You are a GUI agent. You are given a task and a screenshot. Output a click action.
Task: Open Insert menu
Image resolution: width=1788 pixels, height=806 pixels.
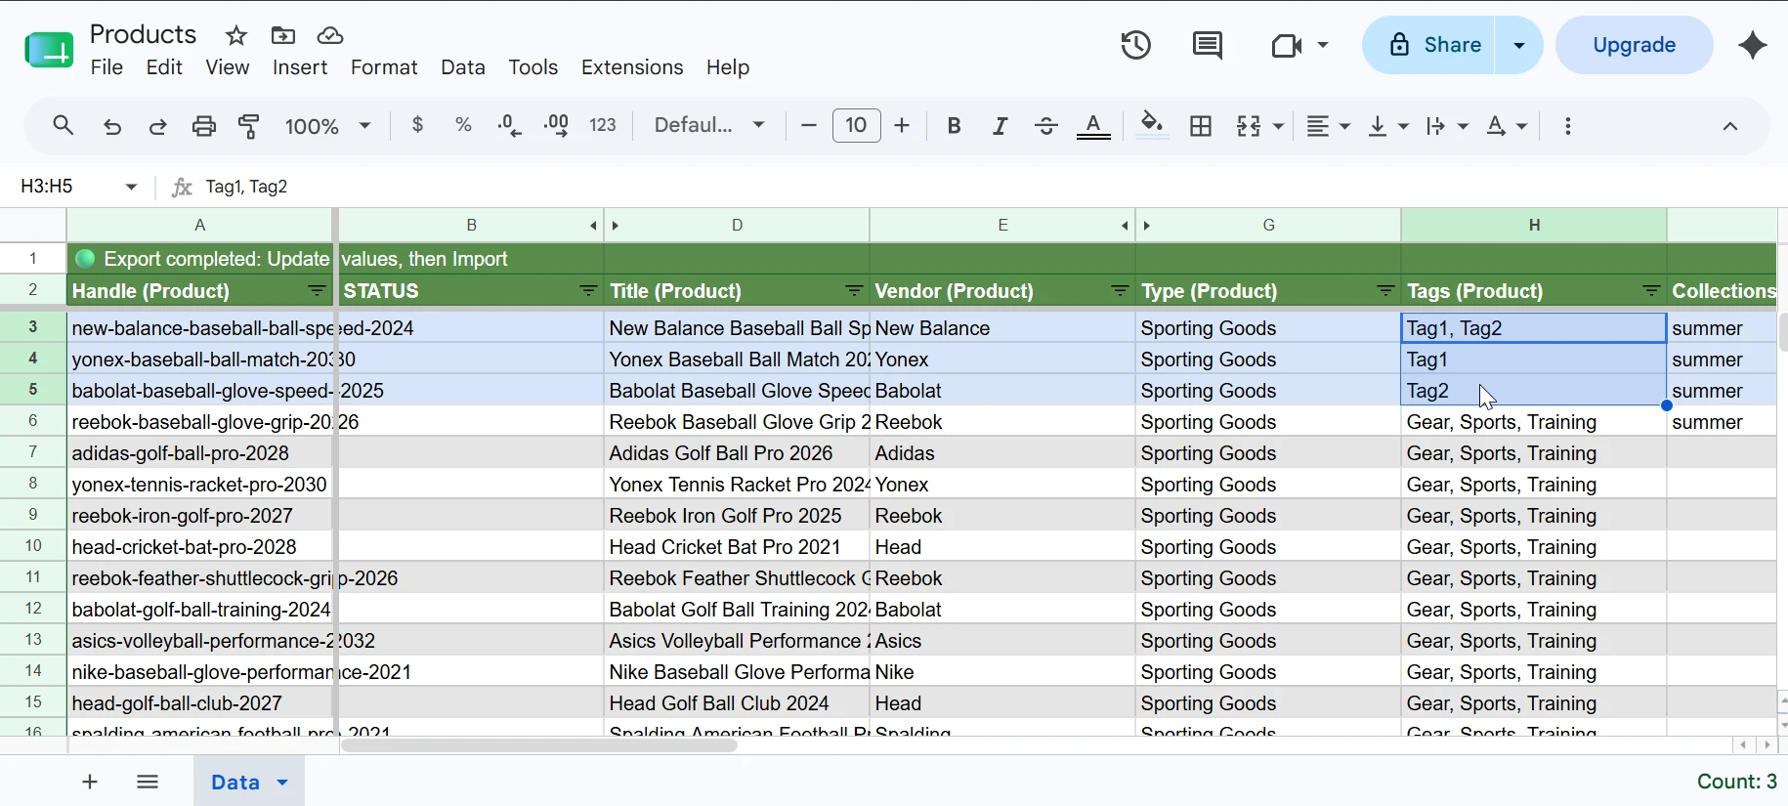[300, 67]
